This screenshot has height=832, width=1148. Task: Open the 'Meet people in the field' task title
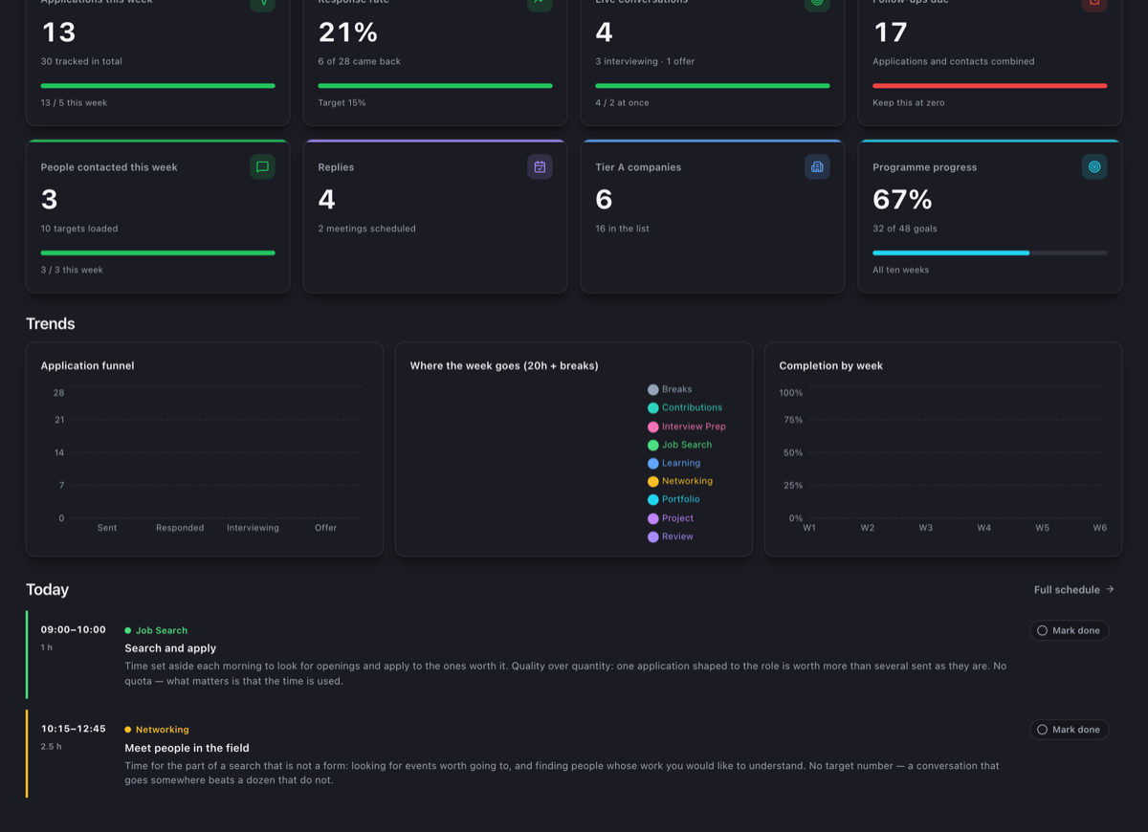pyautogui.click(x=187, y=748)
